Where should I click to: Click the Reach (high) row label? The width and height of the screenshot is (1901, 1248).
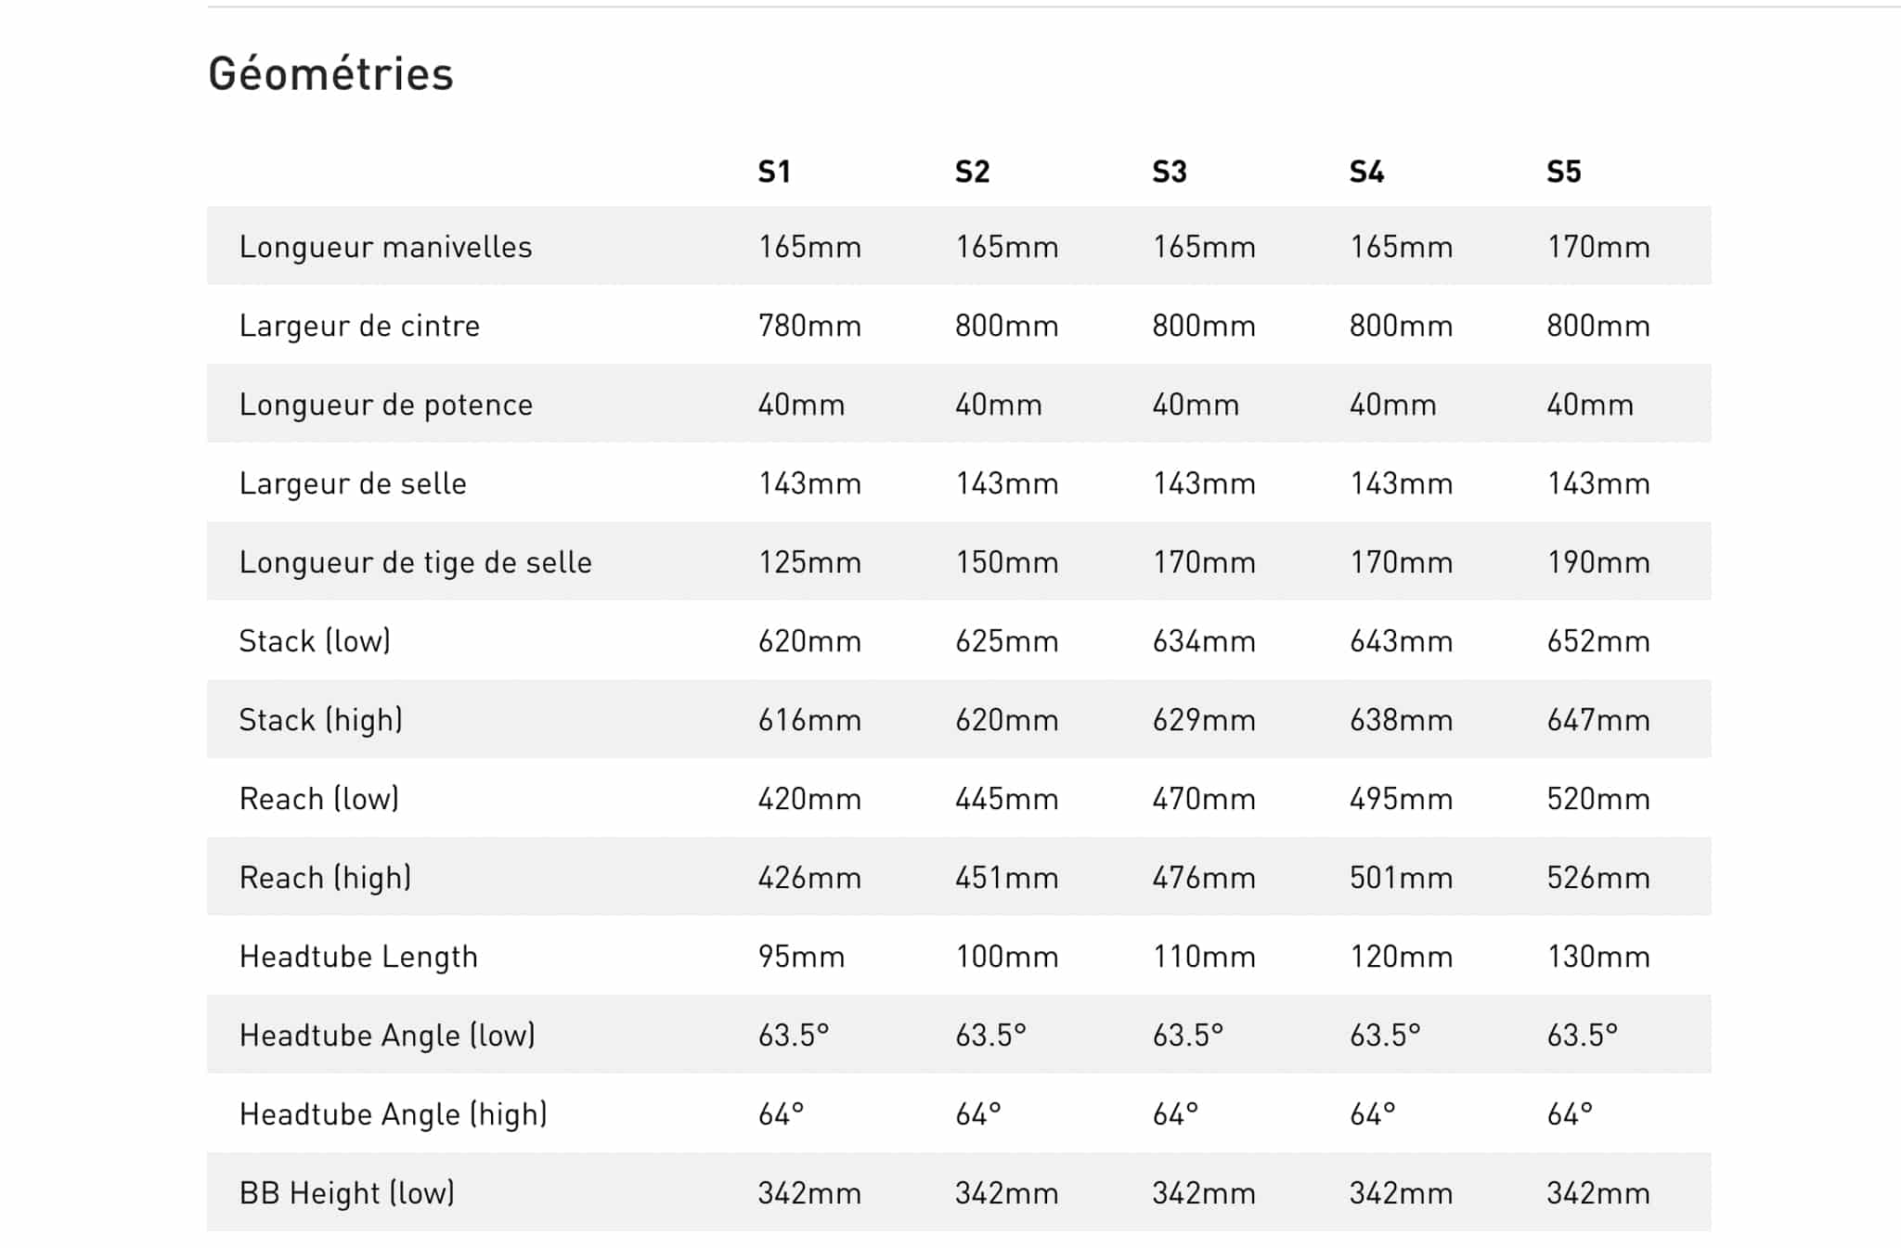(325, 878)
